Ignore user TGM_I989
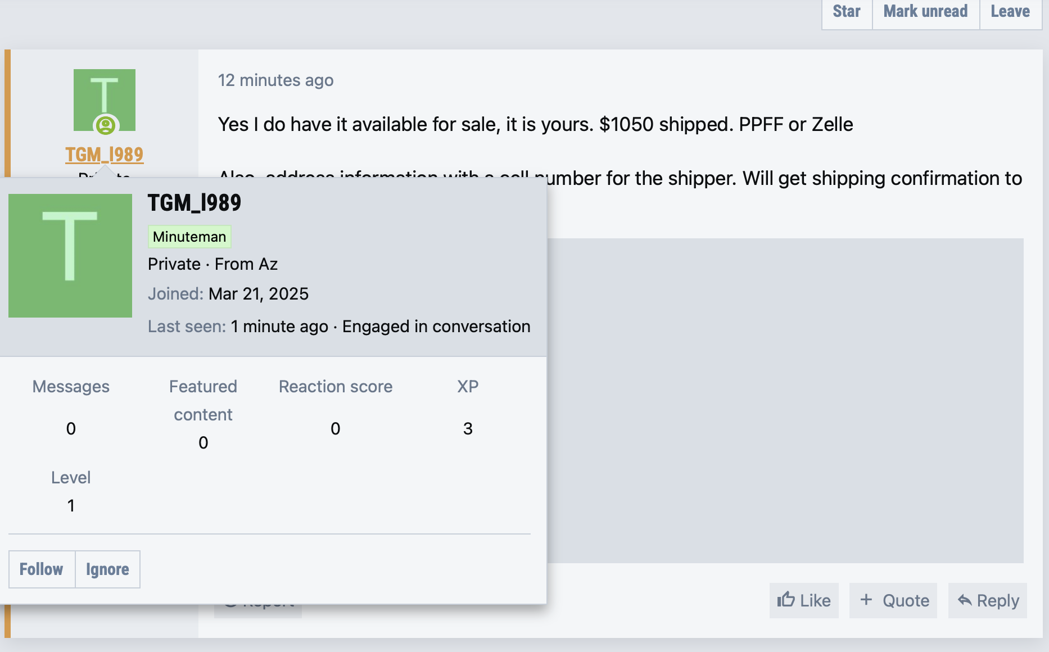 pos(107,569)
